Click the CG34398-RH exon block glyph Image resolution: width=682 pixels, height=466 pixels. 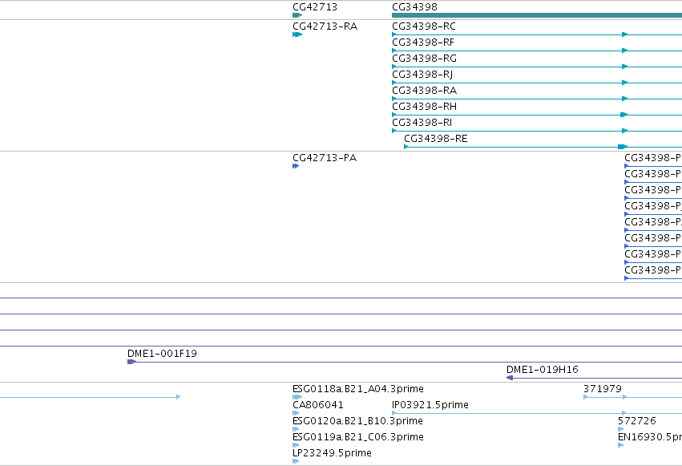point(624,115)
